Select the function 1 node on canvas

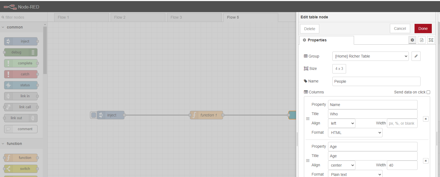tap(206, 115)
